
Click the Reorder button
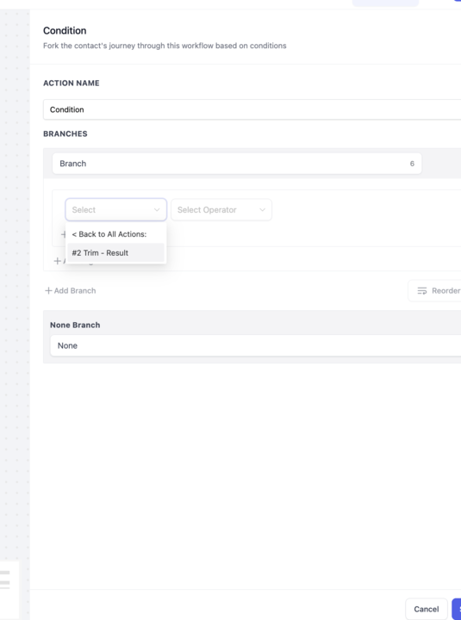click(435, 291)
